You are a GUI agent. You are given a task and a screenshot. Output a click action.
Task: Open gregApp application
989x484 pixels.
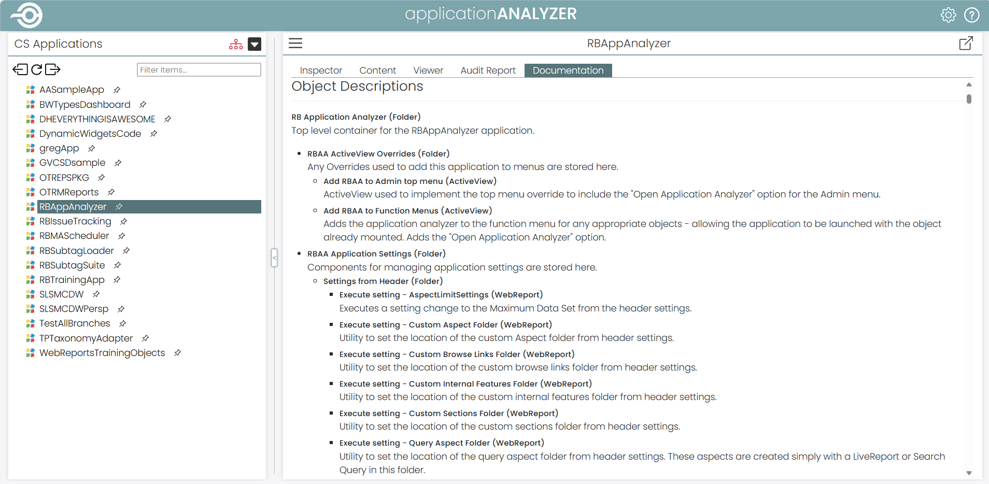pos(59,148)
